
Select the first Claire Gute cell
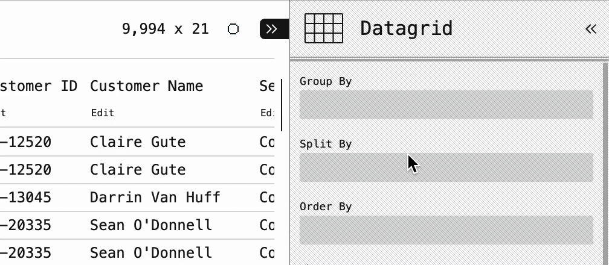[x=138, y=142]
